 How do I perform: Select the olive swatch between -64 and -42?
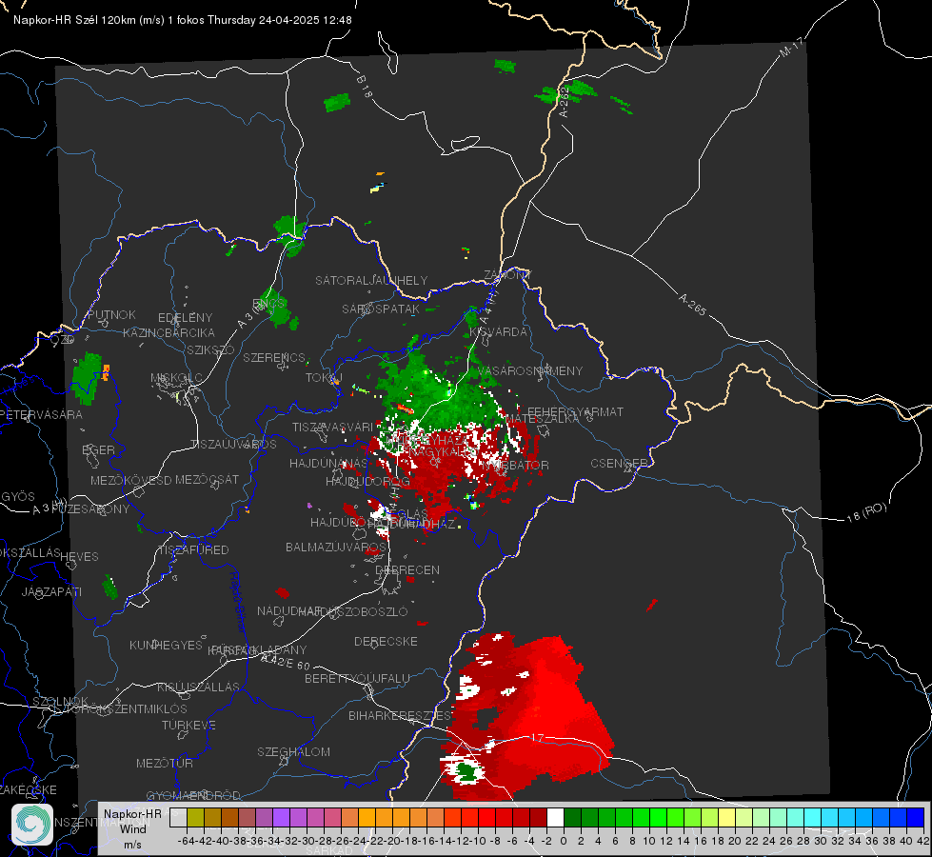coord(195,818)
